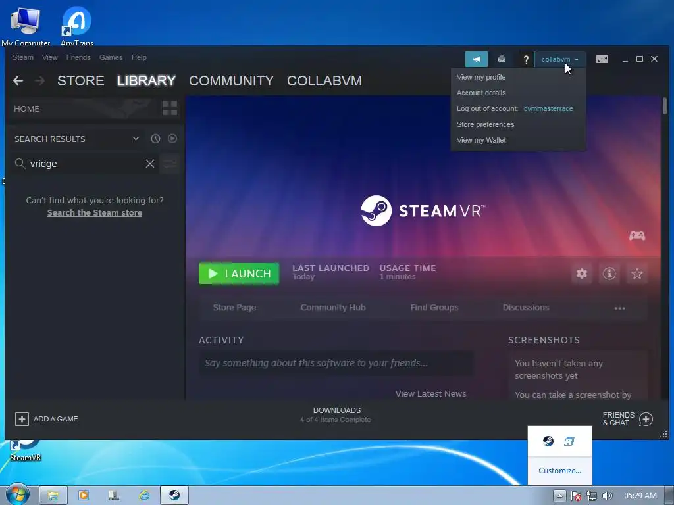Click the search magnifier icon
The image size is (674, 505).
20,164
